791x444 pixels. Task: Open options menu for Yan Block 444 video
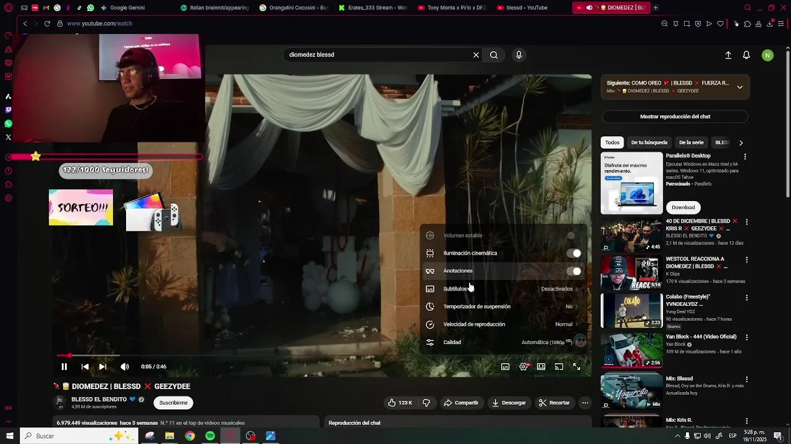point(747,337)
